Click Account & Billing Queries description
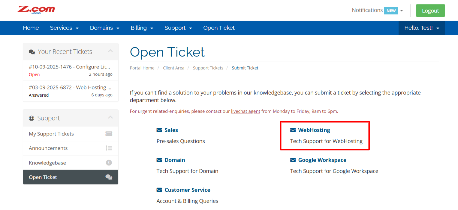 coord(187,201)
